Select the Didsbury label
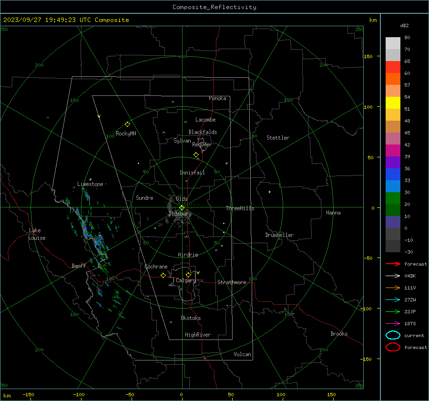429x401 pixels. (180, 214)
